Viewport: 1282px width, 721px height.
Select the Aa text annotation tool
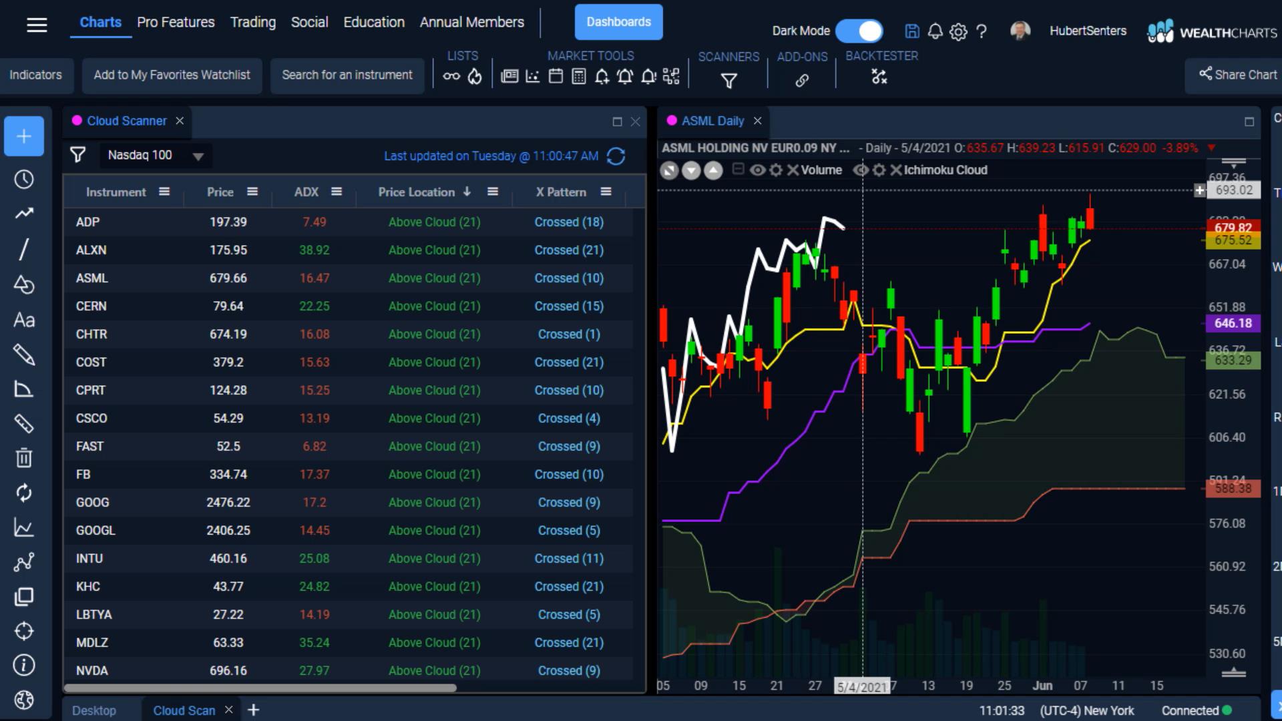(24, 320)
